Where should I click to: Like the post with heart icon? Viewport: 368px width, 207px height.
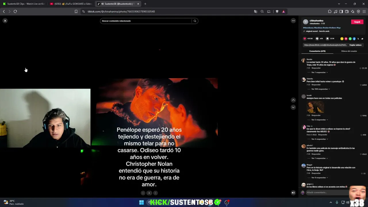(305, 39)
